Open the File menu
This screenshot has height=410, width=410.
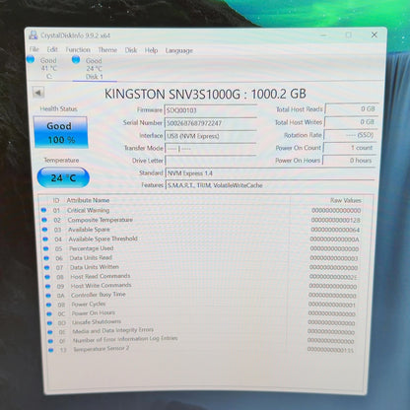34,49
